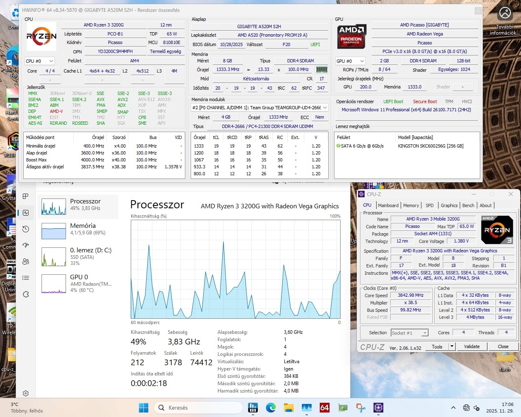521x417 pixels.
Task: Click the Core Speed 3842.98 MHz value
Action: [411, 296]
